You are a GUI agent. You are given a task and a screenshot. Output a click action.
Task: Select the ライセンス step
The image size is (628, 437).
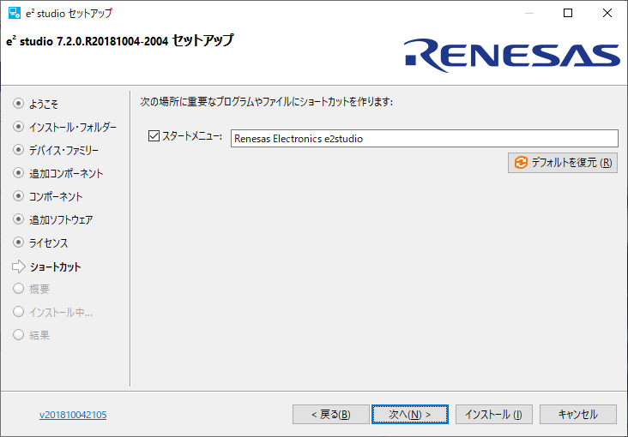(48, 242)
